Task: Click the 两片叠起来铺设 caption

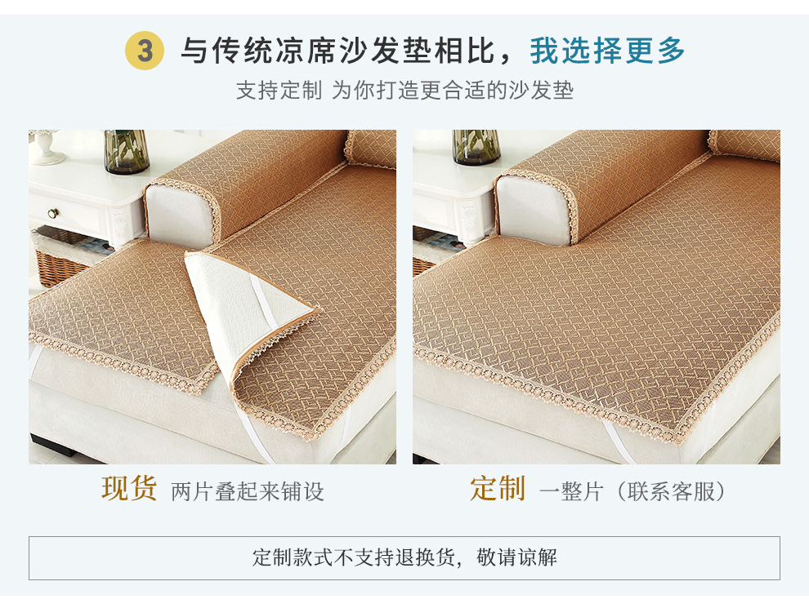Action: click(247, 491)
